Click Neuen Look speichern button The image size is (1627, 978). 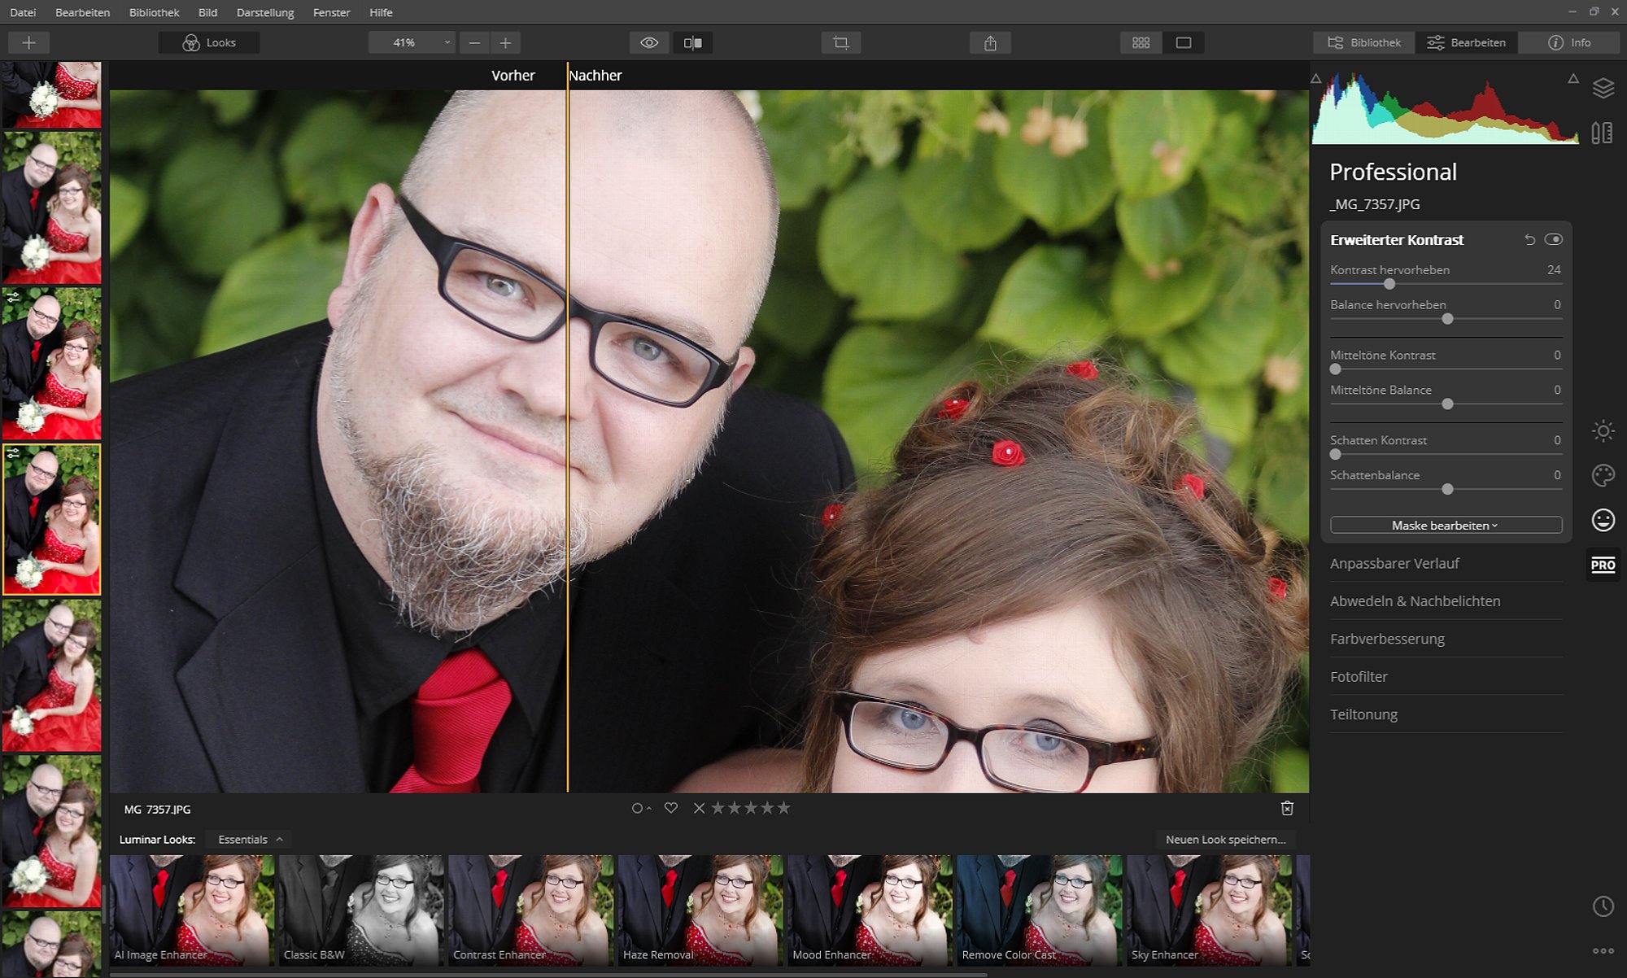point(1225,839)
